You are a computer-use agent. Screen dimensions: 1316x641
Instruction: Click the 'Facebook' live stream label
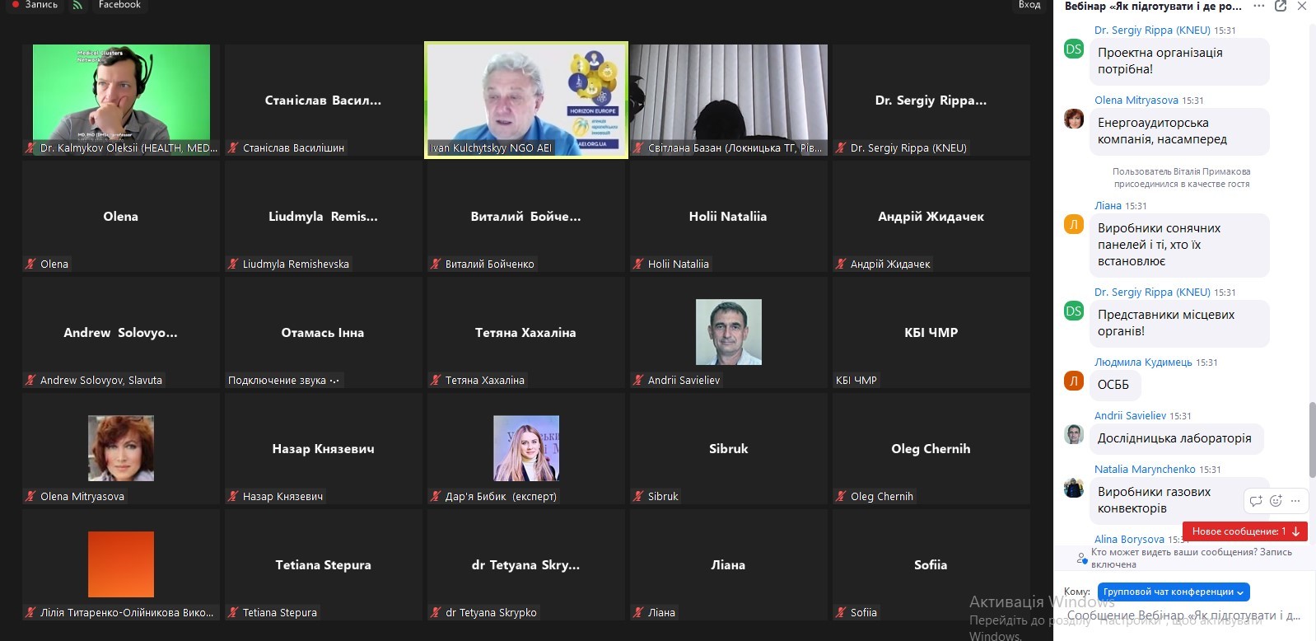tap(119, 5)
